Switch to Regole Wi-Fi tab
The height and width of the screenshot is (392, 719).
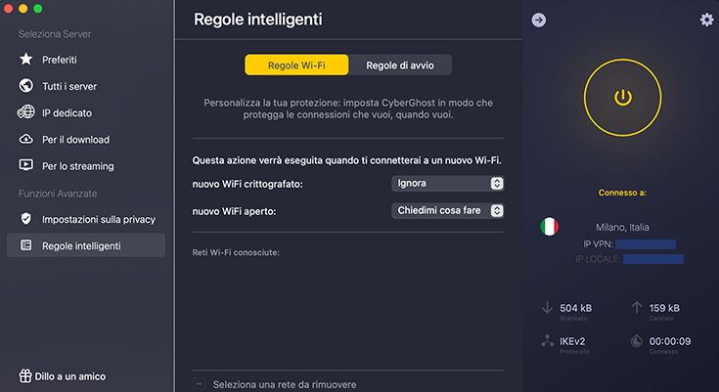[296, 65]
